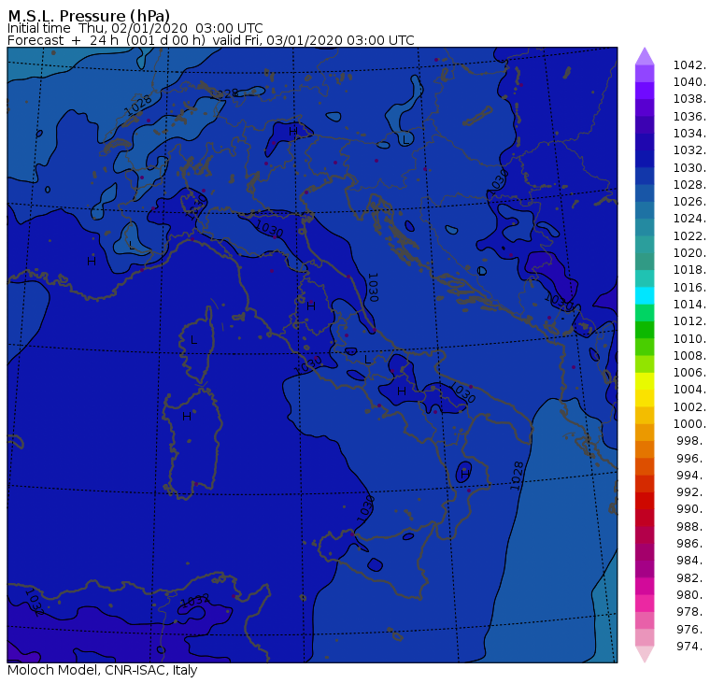Click the dark green colorbar swatch
Screen dimensions: 710x683
(645, 330)
